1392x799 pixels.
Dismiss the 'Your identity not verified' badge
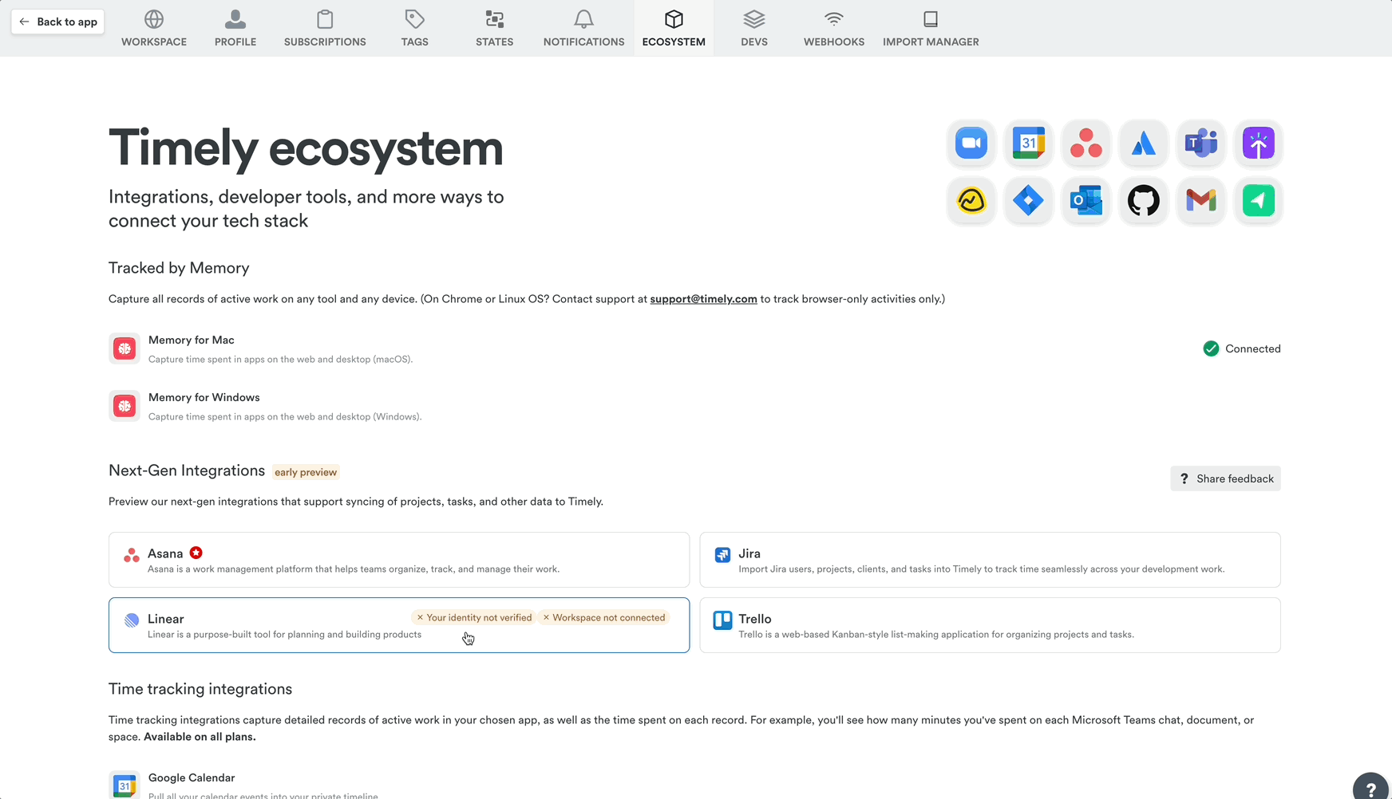[x=420, y=617]
